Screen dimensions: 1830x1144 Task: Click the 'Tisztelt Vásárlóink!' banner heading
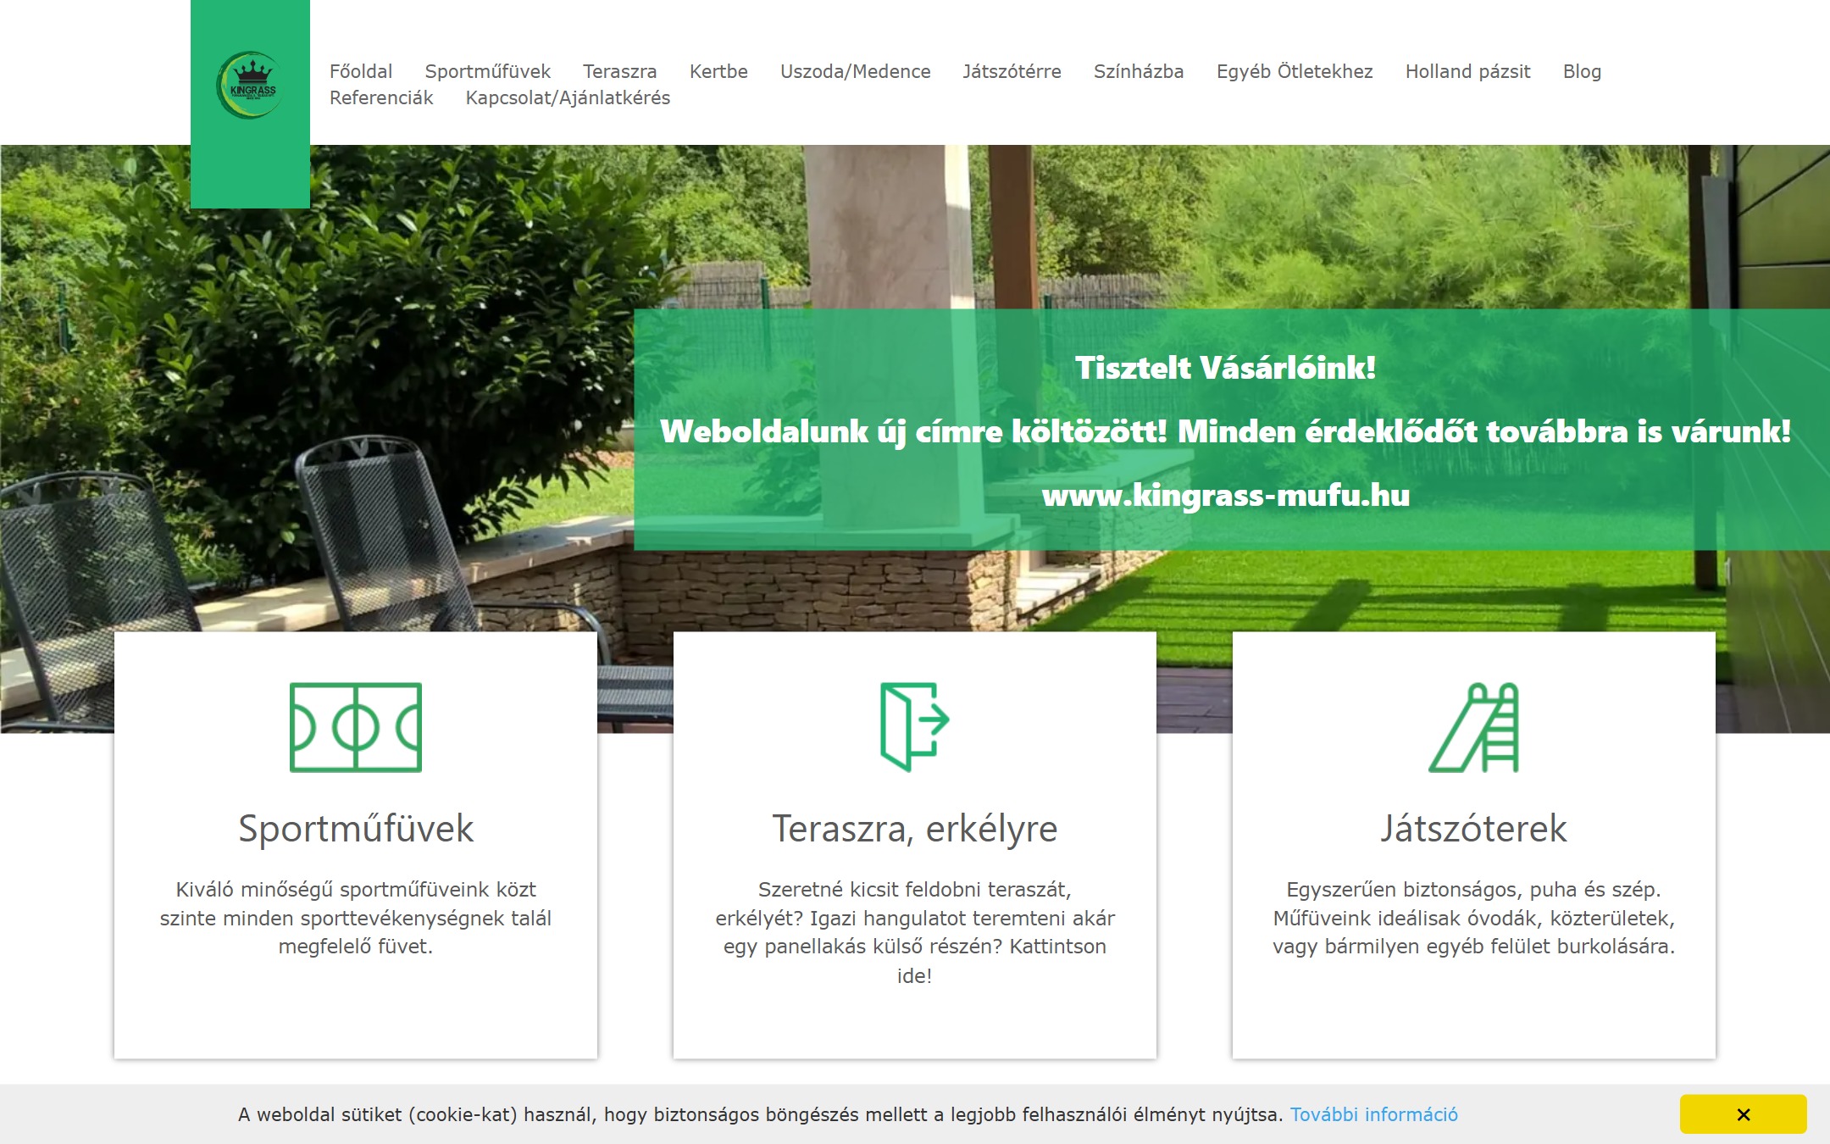click(x=1226, y=368)
